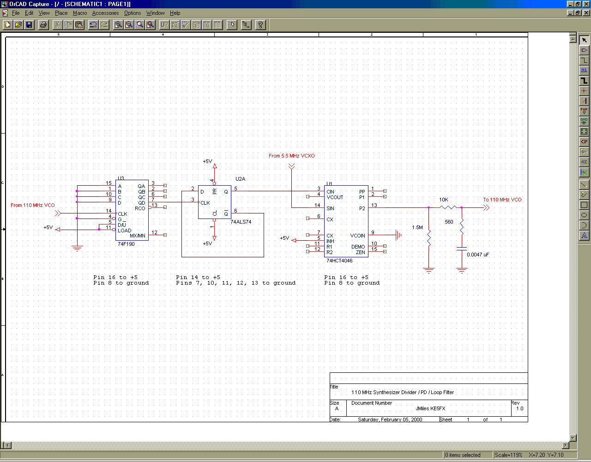
Task: Undo the last action with the toolbar arrow
Action: 93,24
